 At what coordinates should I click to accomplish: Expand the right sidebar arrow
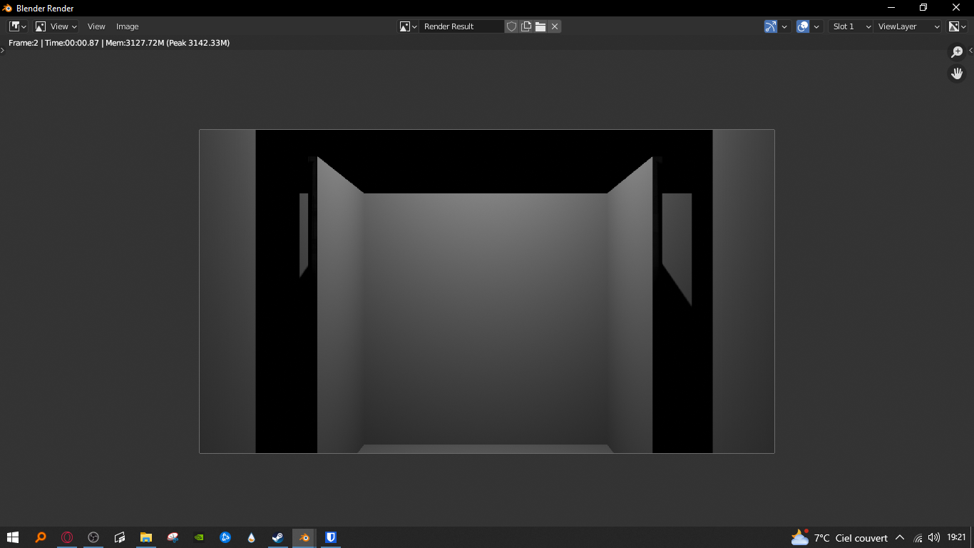pos(970,50)
